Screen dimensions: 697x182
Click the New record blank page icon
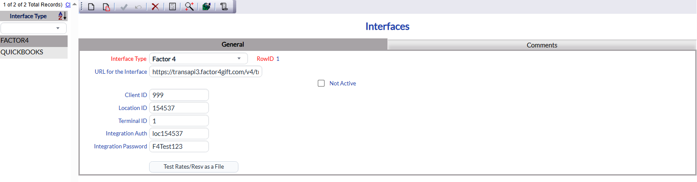91,6
